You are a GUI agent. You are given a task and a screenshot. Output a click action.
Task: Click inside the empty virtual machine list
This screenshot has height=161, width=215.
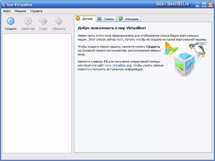click(x=37, y=93)
